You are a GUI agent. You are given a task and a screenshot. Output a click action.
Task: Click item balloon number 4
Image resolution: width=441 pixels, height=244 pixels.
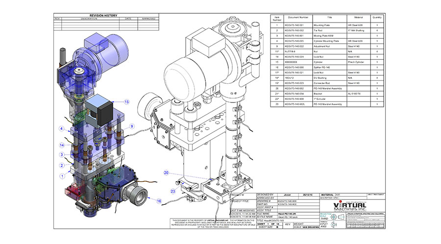[x=62, y=129]
